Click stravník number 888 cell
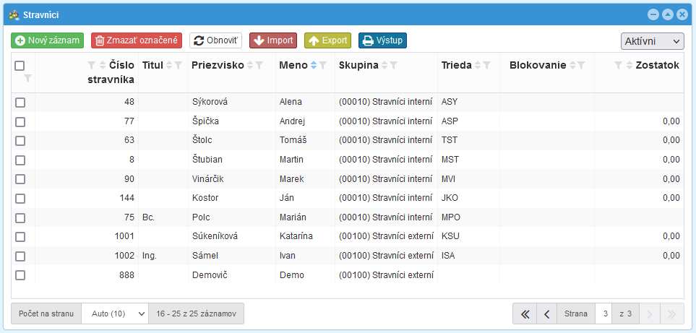 (126, 275)
